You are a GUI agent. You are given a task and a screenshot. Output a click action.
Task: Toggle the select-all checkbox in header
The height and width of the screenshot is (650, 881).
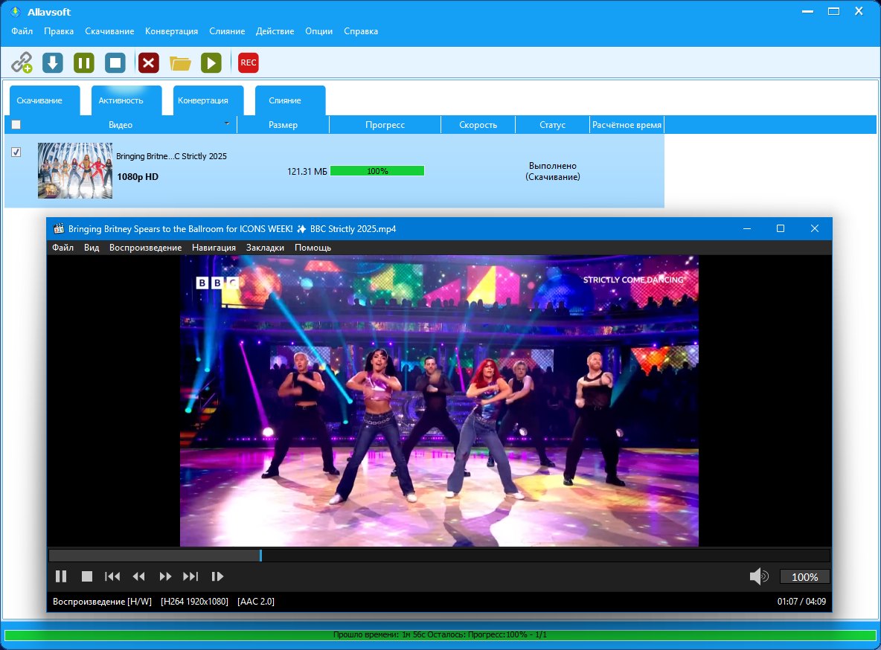coord(16,125)
